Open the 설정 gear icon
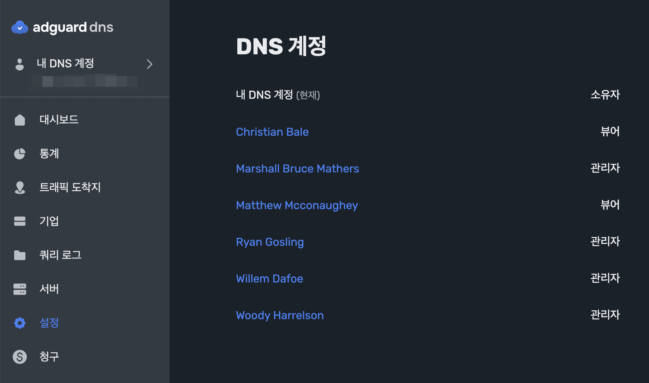 click(20, 323)
